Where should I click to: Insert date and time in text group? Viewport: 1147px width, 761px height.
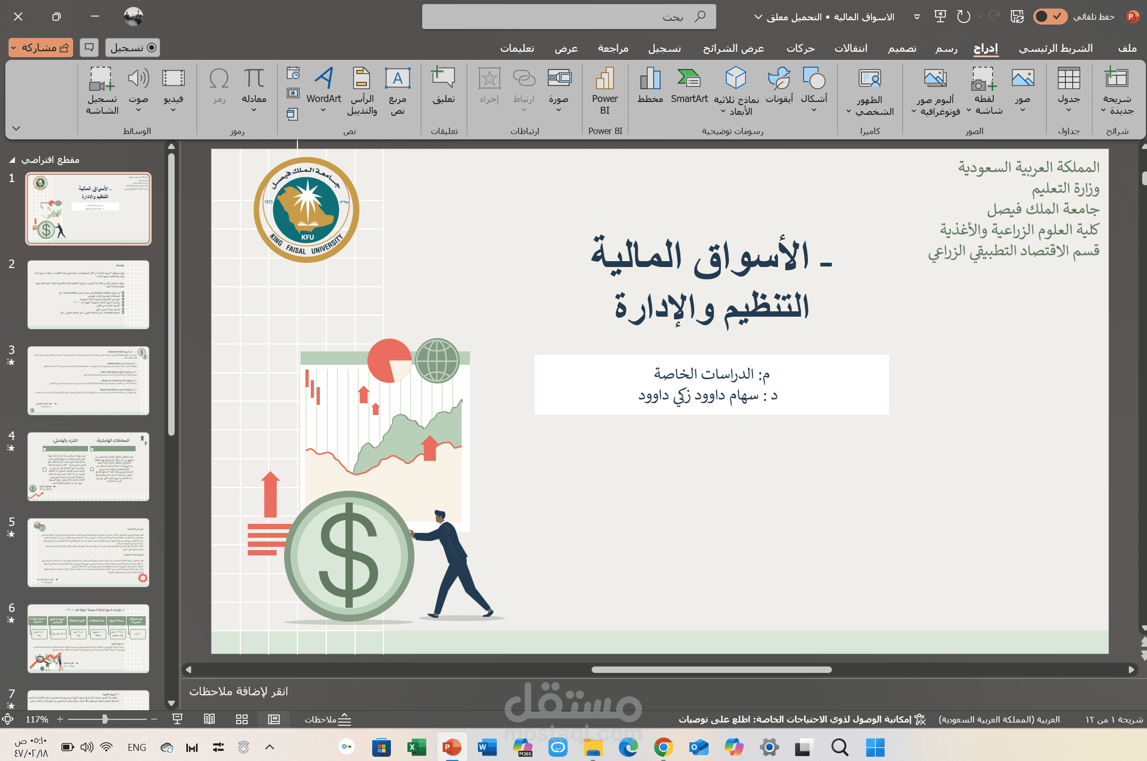pyautogui.click(x=293, y=73)
